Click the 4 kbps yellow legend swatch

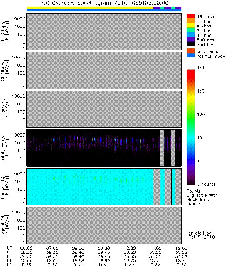click(191, 25)
